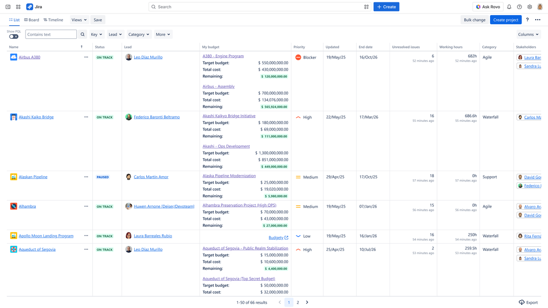The height and width of the screenshot is (308, 548).
Task: Click remaining value $ 120,000,000.00
Action: (x=274, y=77)
